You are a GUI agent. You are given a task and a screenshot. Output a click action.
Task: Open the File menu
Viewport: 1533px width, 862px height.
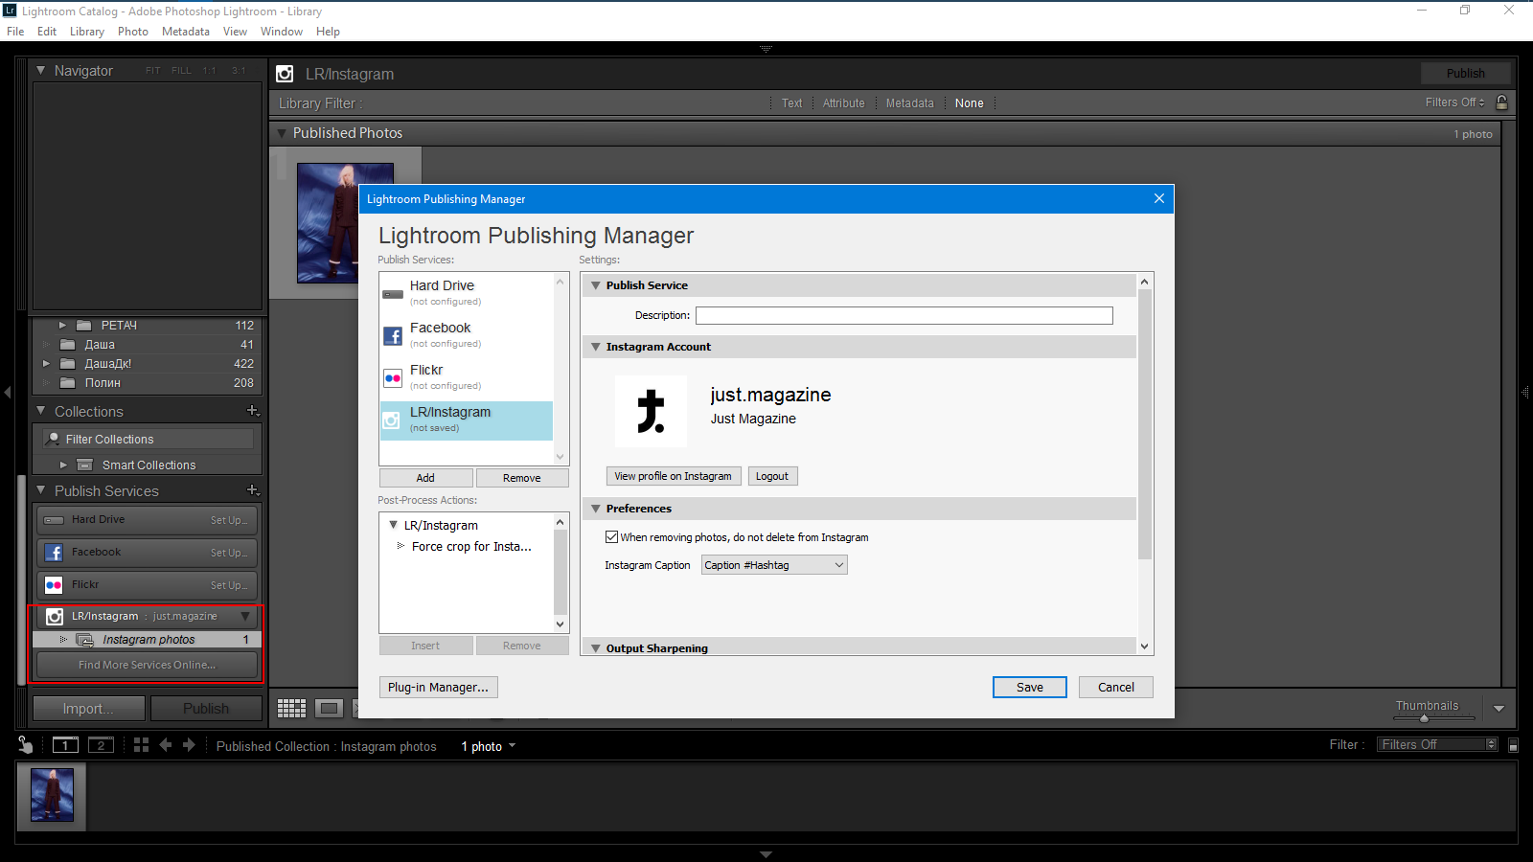click(x=15, y=32)
